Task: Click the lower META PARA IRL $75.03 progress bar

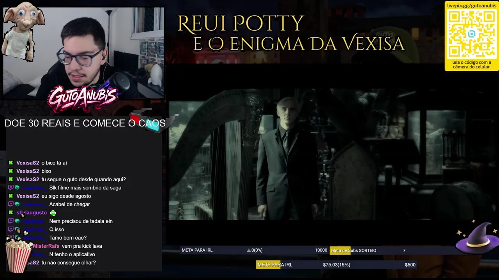Action: coord(336,265)
